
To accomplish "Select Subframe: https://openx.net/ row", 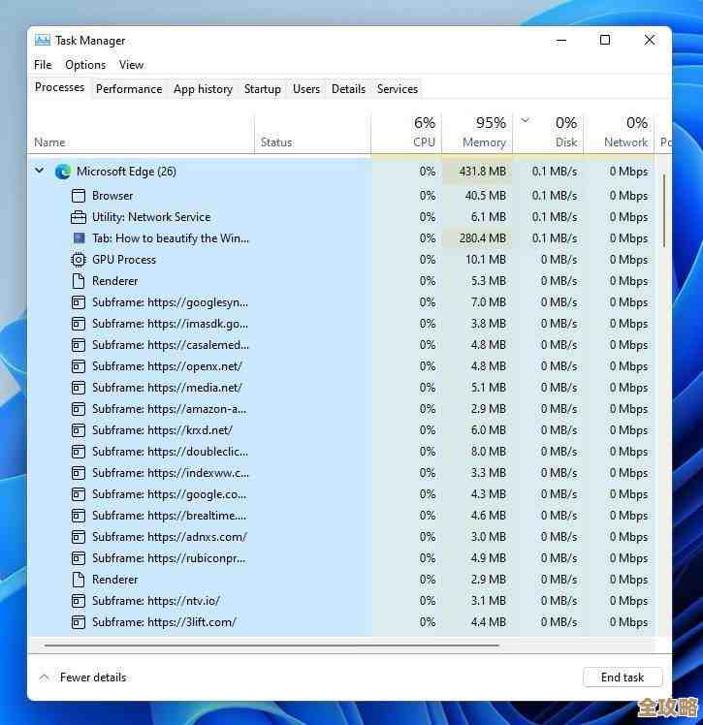I will [342, 366].
